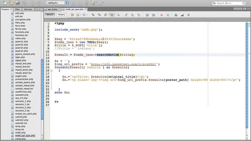The image size is (251, 141).
Task: Click the New File toolbar icon
Action: (5, 3)
